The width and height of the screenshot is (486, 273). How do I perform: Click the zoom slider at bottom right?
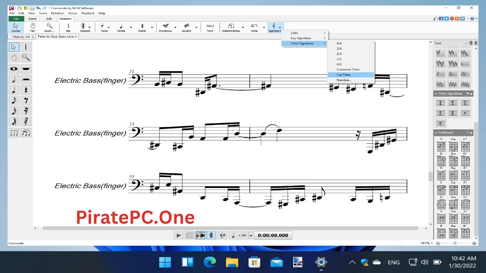coord(455,243)
